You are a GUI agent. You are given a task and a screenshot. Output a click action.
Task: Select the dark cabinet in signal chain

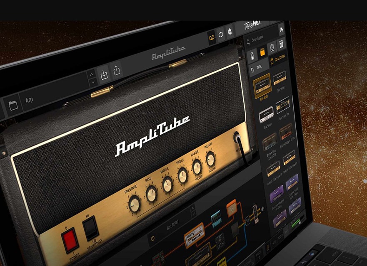(235, 229)
